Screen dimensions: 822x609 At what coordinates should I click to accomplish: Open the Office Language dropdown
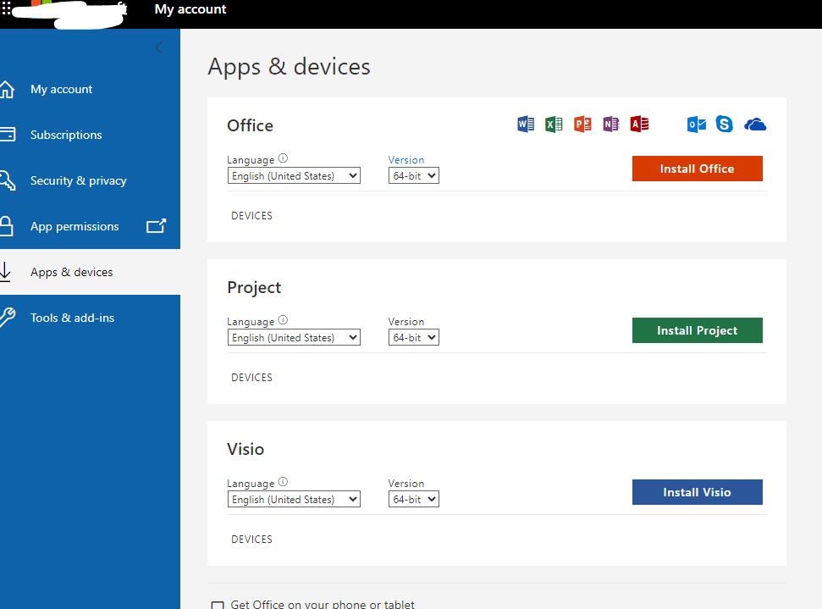[294, 175]
